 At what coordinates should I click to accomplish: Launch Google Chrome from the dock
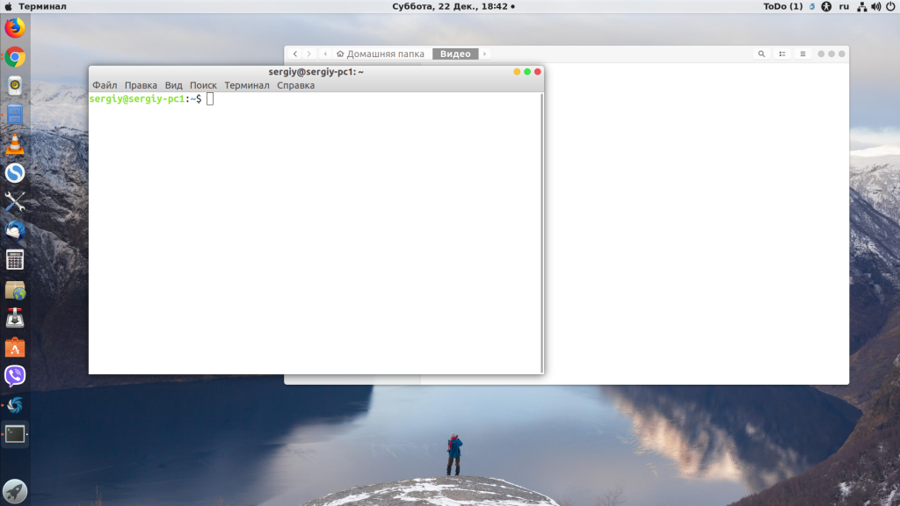[x=15, y=57]
